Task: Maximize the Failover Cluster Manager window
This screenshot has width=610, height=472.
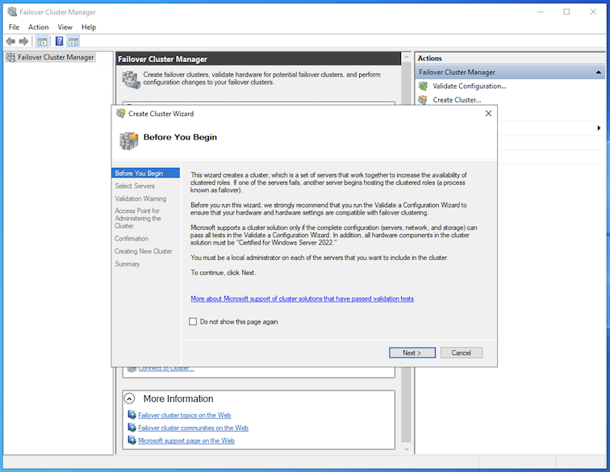Action: pyautogui.click(x=566, y=11)
